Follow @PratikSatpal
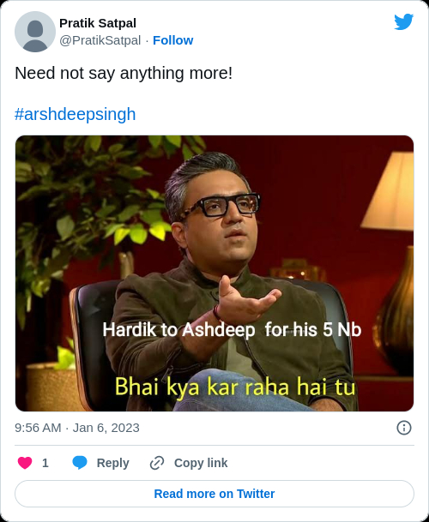 pos(173,40)
